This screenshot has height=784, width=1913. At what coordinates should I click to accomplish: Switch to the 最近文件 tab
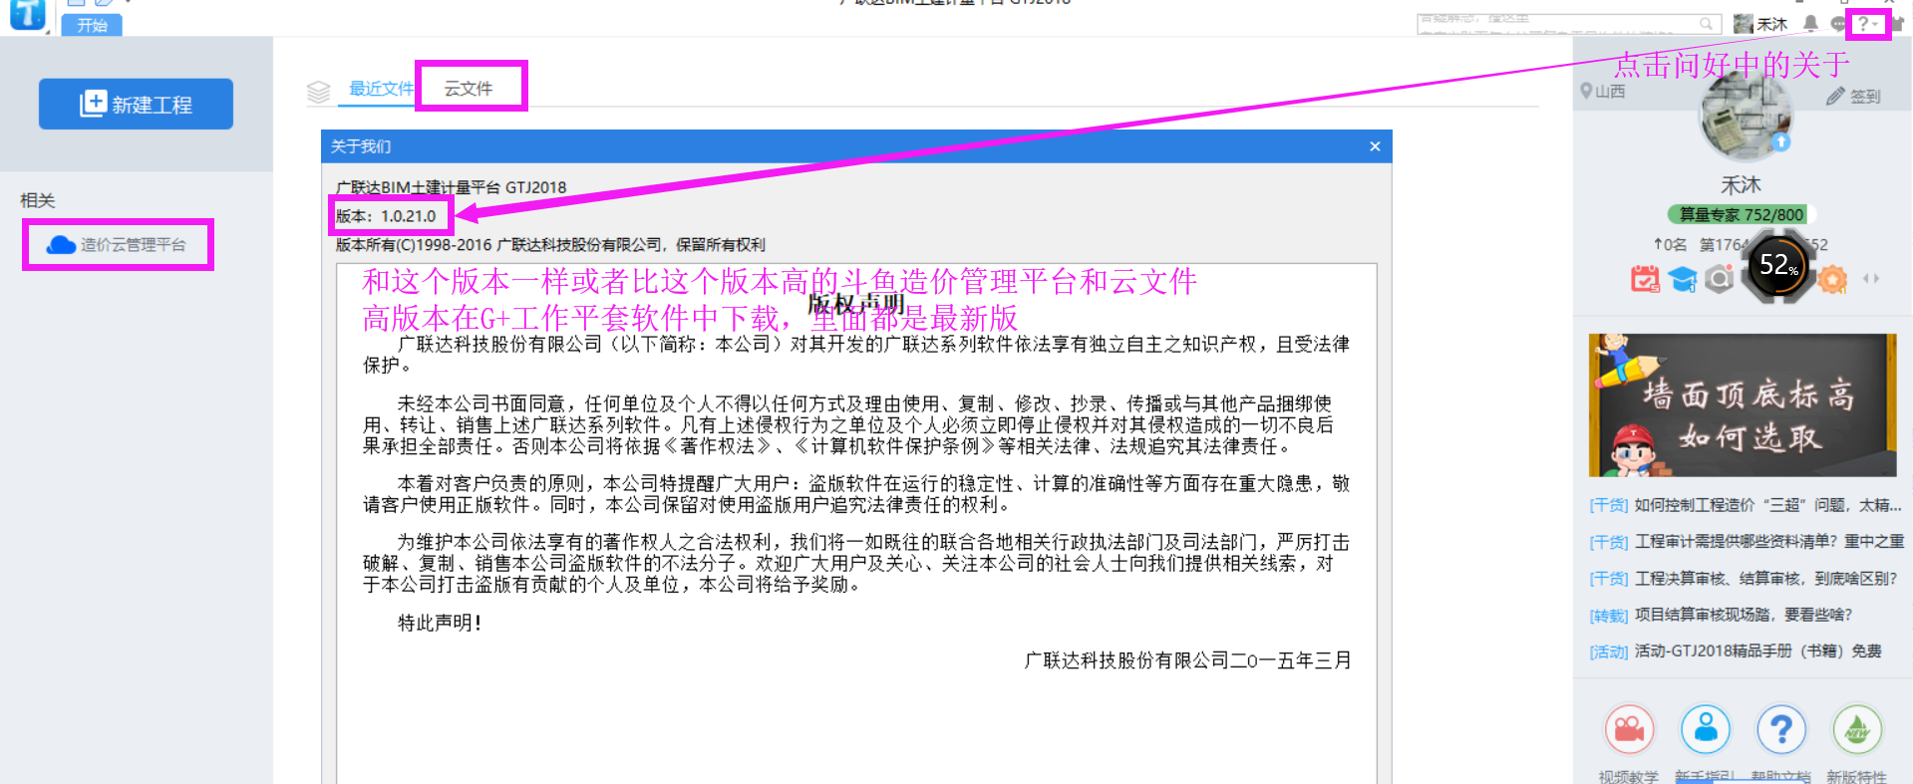click(x=381, y=89)
